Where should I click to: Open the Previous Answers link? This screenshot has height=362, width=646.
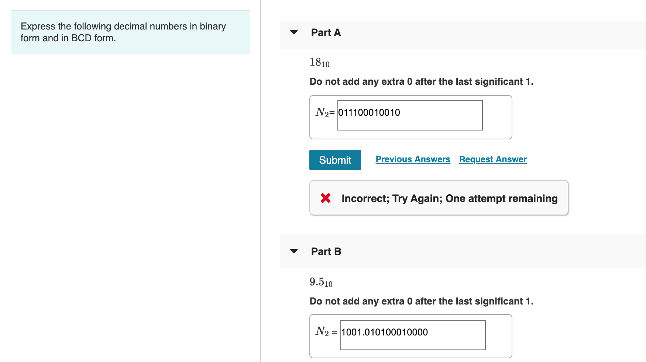click(x=413, y=159)
